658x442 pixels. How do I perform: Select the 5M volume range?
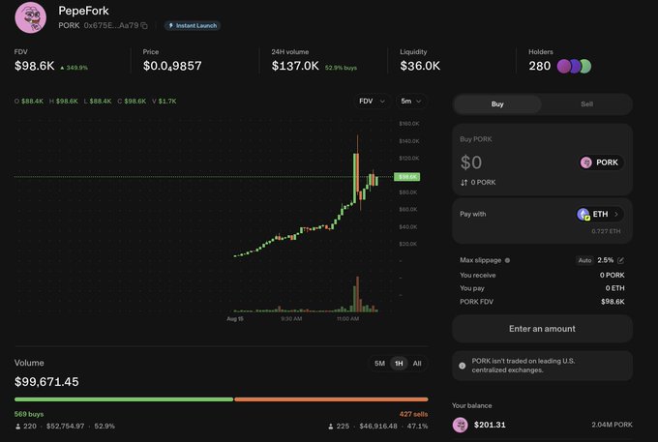coord(379,364)
